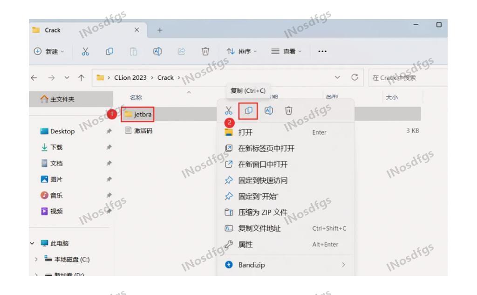Open 音乐 in the sidebar

pyautogui.click(x=51, y=195)
